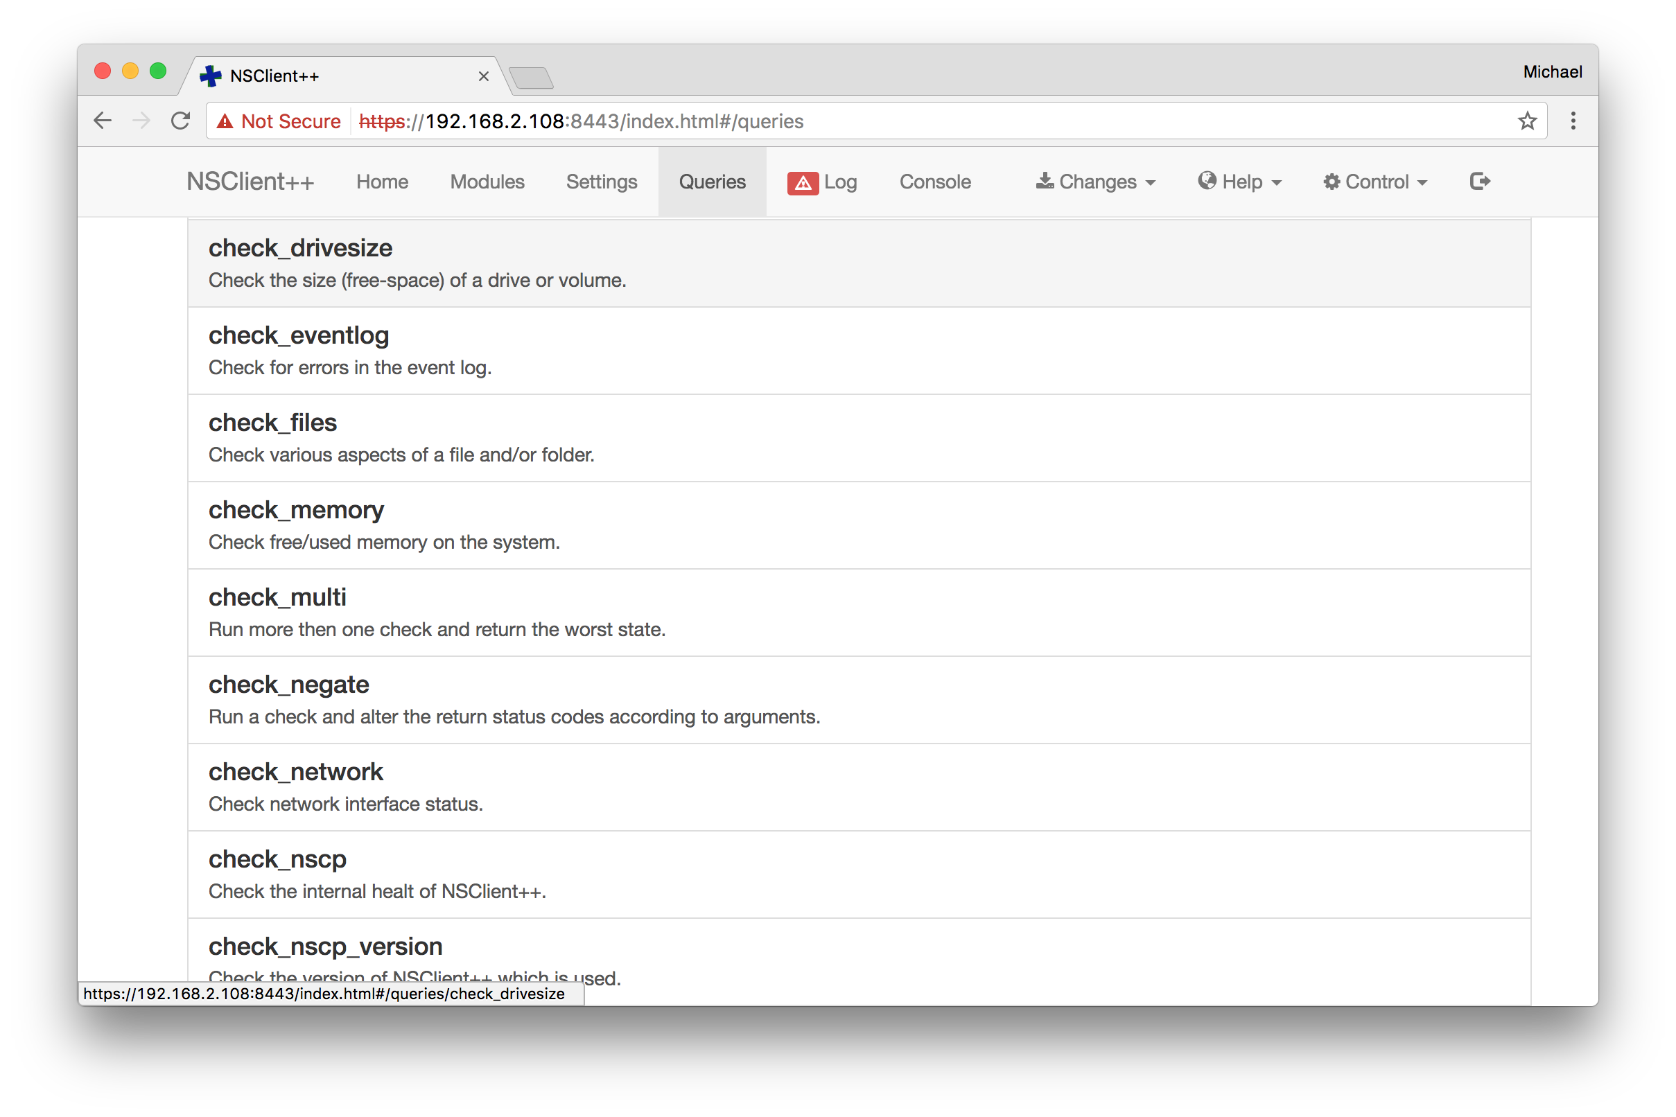Open the check_eventlog query
This screenshot has width=1676, height=1117.
[x=859, y=351]
